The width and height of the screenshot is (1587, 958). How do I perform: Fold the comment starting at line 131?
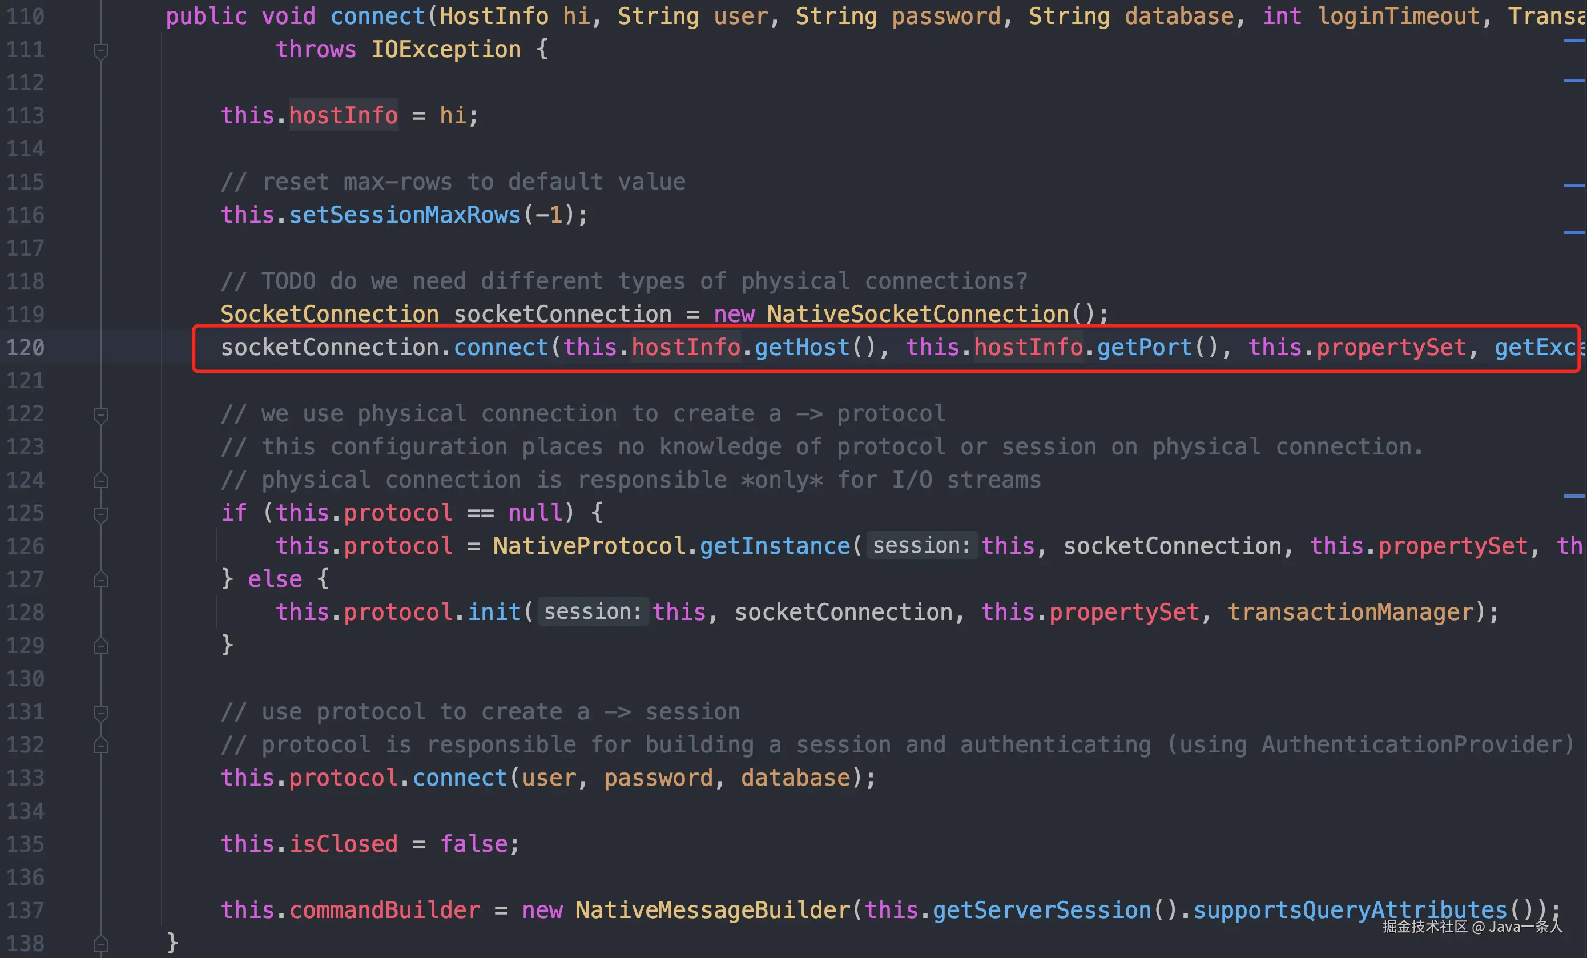[x=100, y=712]
